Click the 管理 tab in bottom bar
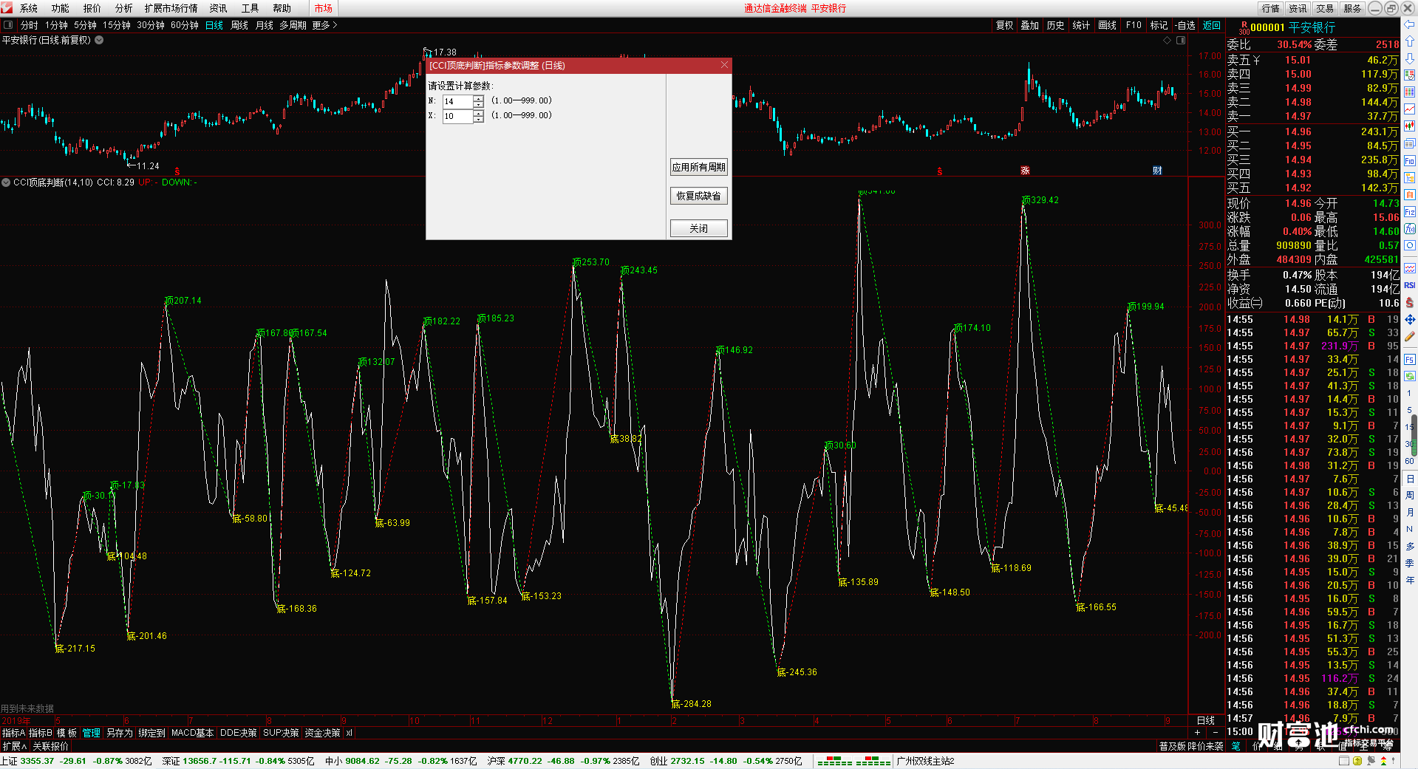Screen dimensions: 1418x769 pos(92,733)
